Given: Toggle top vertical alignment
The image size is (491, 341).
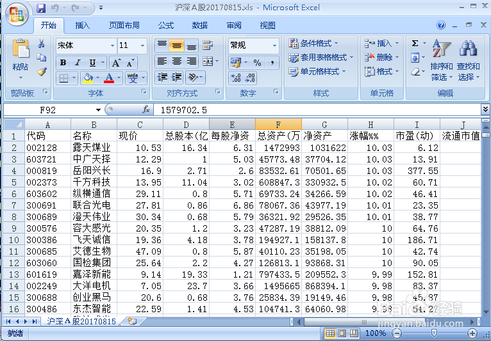Looking at the screenshot, I should pos(162,45).
